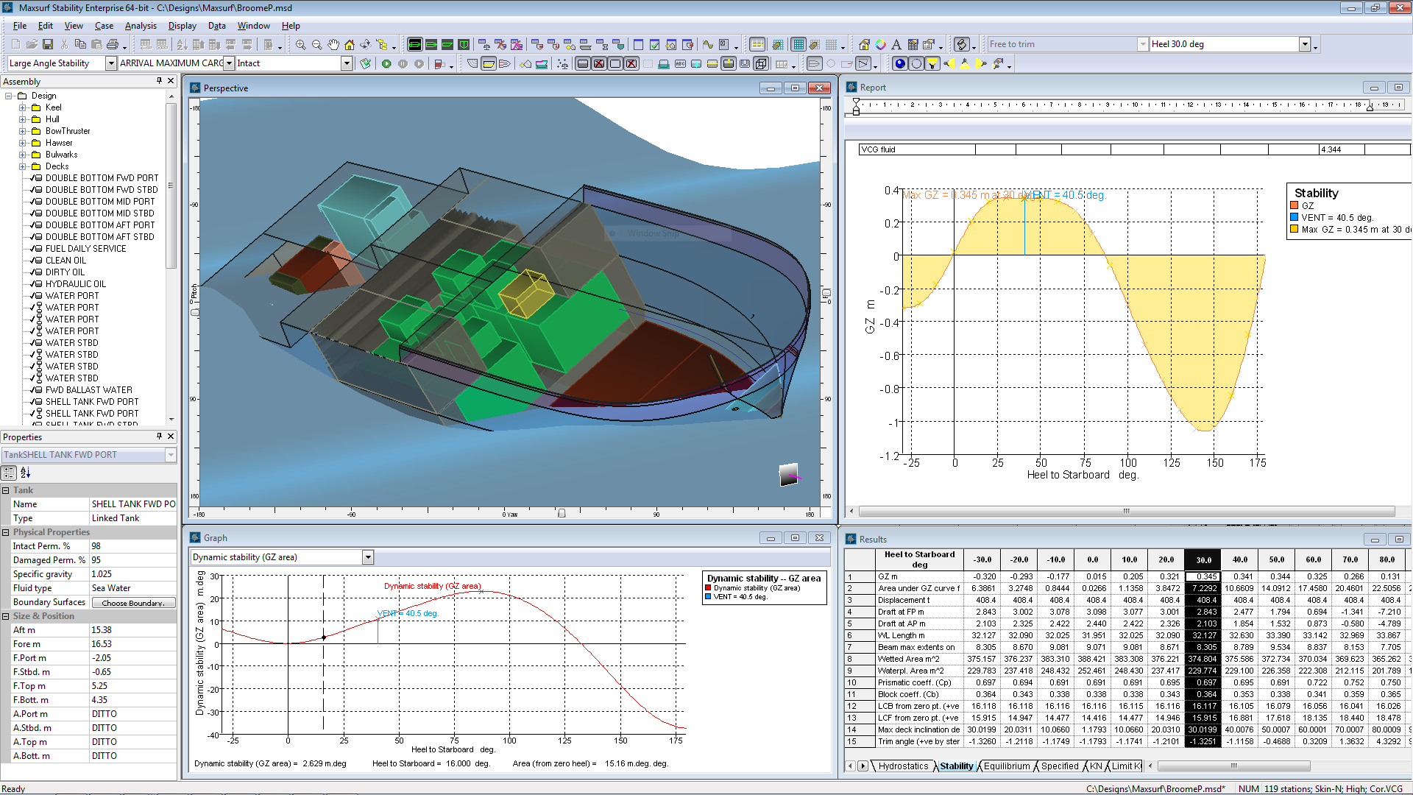Switch to the KN results tab
1413x795 pixels.
[1096, 766]
